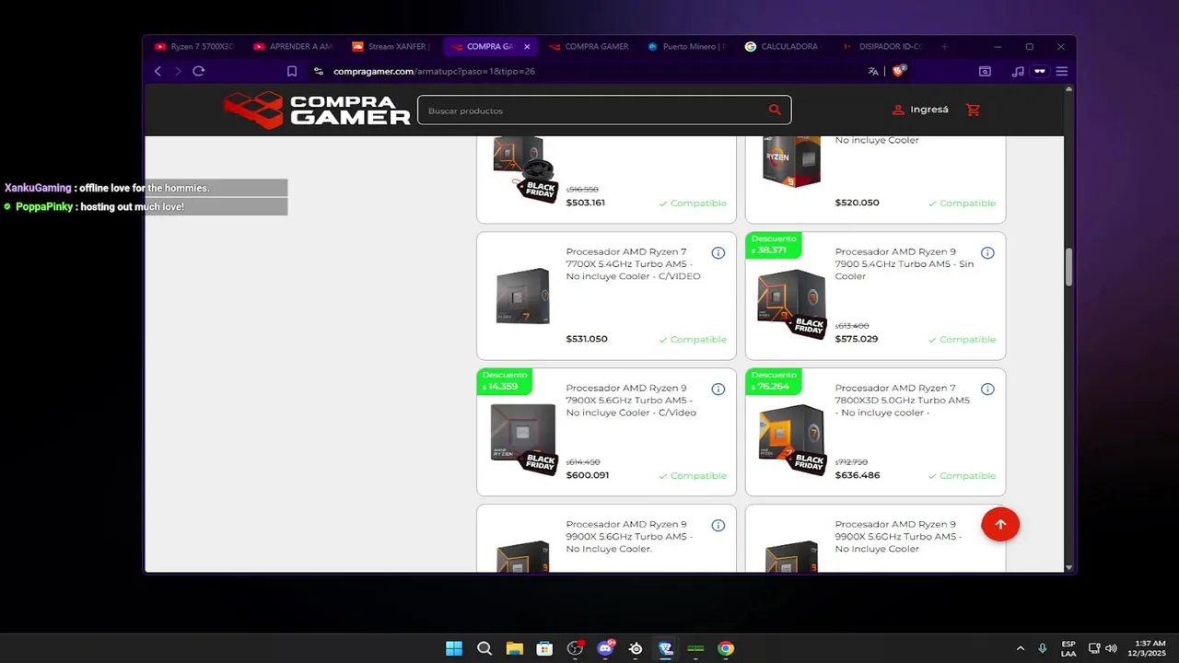Open volume control in system tray

point(1111,648)
